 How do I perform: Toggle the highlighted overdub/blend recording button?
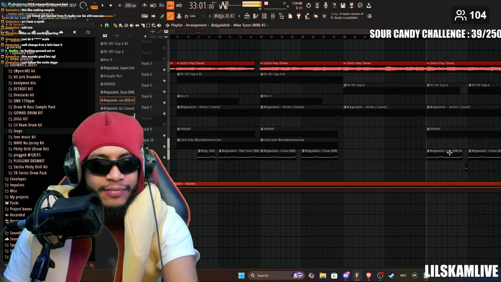(170, 5)
